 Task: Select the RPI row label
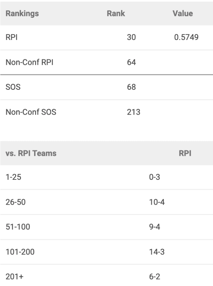pyautogui.click(x=12, y=37)
